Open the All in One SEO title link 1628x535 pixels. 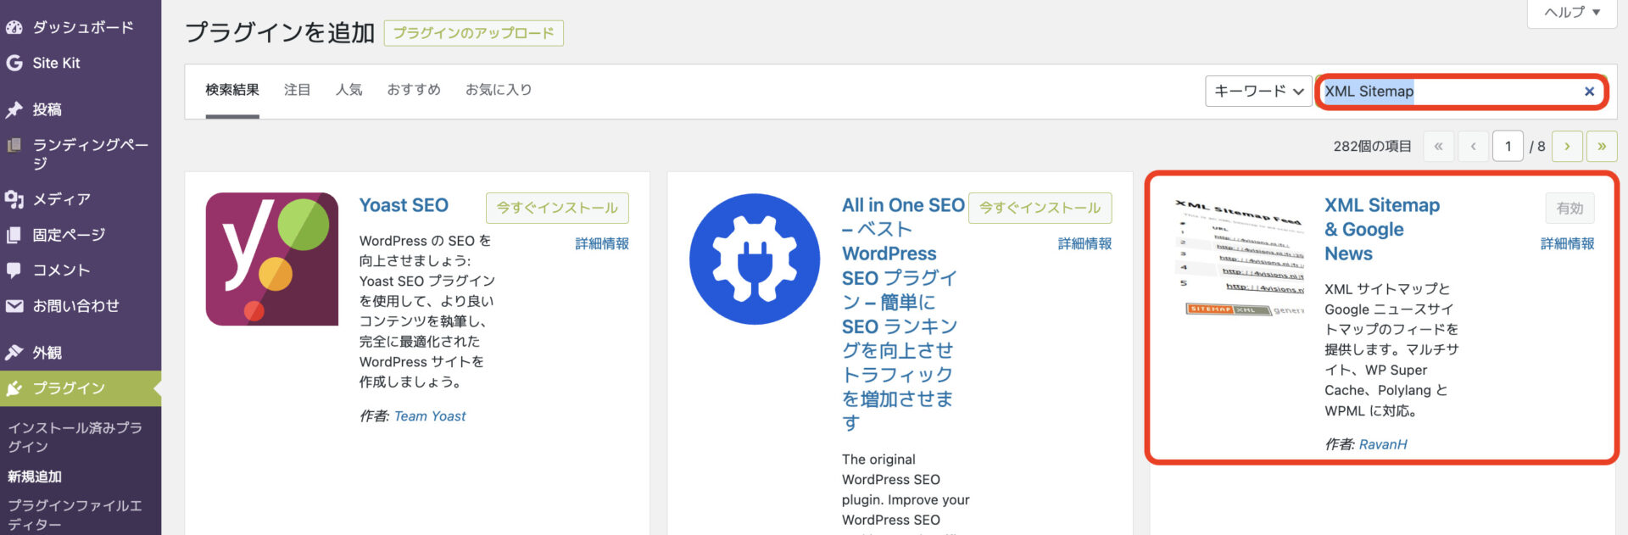coord(902,314)
